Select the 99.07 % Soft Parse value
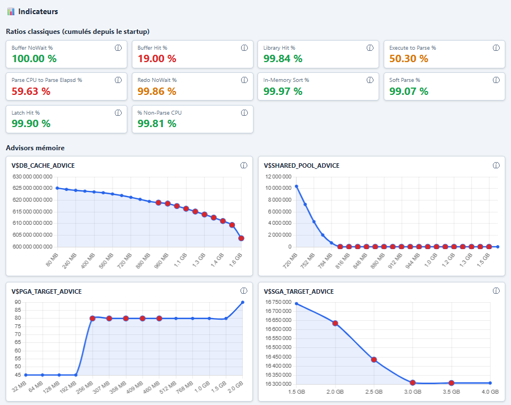This screenshot has height=405, width=511. pos(409,92)
